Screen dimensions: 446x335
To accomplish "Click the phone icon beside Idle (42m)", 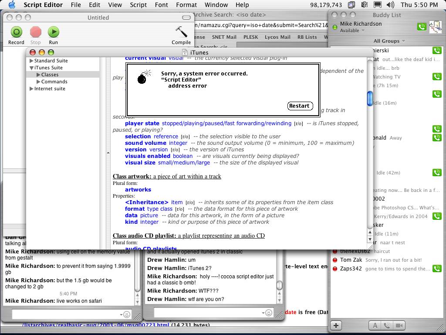I will [437, 172].
